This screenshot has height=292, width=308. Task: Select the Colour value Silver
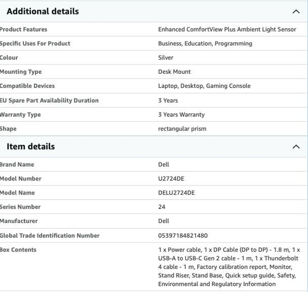pyautogui.click(x=165, y=58)
